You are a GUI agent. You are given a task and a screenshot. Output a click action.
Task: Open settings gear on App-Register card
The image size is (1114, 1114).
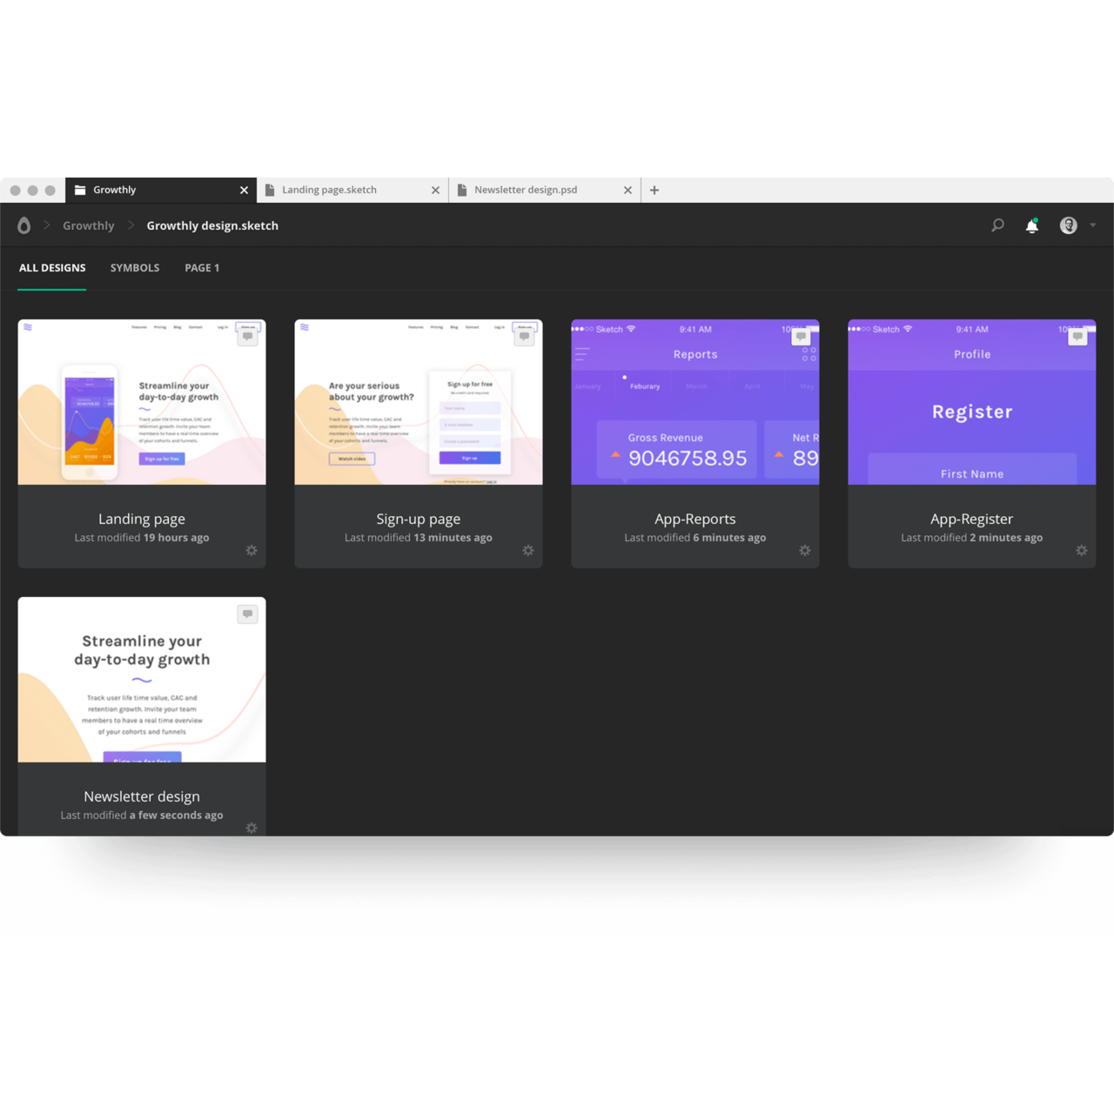(x=1082, y=550)
